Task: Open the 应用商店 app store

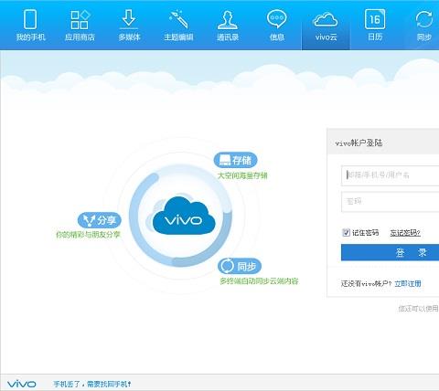Action: point(80,25)
